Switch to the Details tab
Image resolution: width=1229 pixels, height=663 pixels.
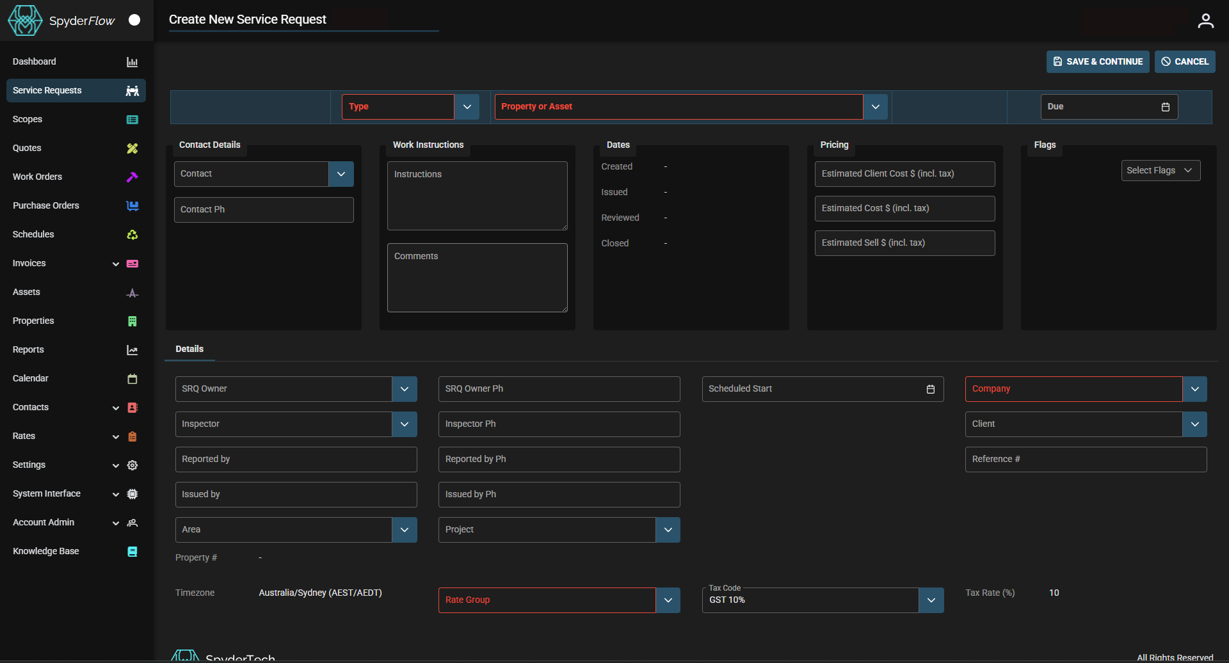click(189, 349)
